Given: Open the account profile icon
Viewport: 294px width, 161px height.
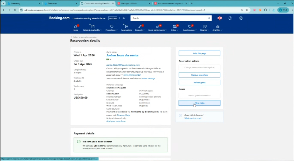Looking at the screenshot, I should (x=241, y=18).
